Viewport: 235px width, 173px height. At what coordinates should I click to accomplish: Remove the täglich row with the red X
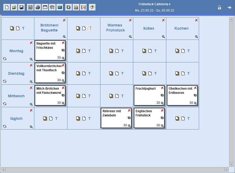(31, 110)
